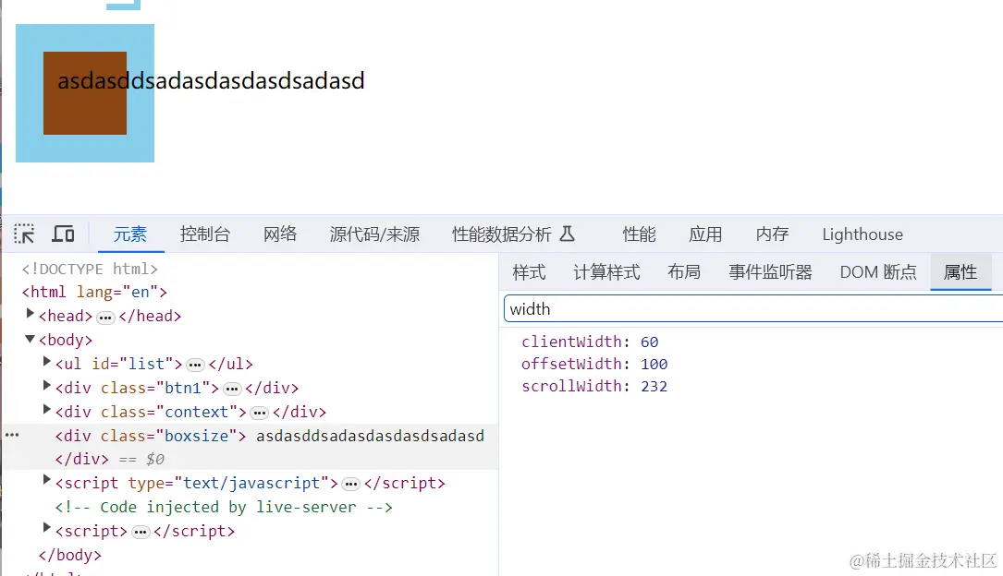Expand the last script node arrow

[x=46, y=527]
